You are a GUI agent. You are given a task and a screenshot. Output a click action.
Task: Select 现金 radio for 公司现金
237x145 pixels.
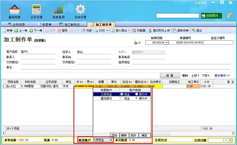coord(122,94)
